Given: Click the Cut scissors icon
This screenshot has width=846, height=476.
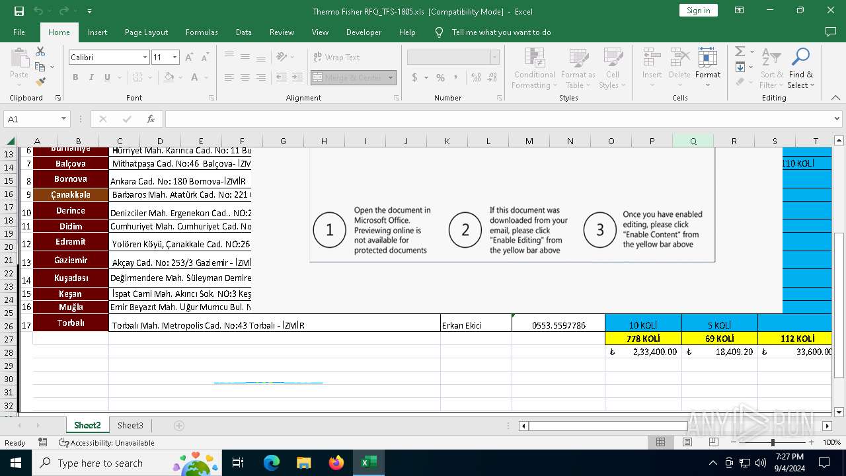Looking at the screenshot, I should pyautogui.click(x=40, y=52).
